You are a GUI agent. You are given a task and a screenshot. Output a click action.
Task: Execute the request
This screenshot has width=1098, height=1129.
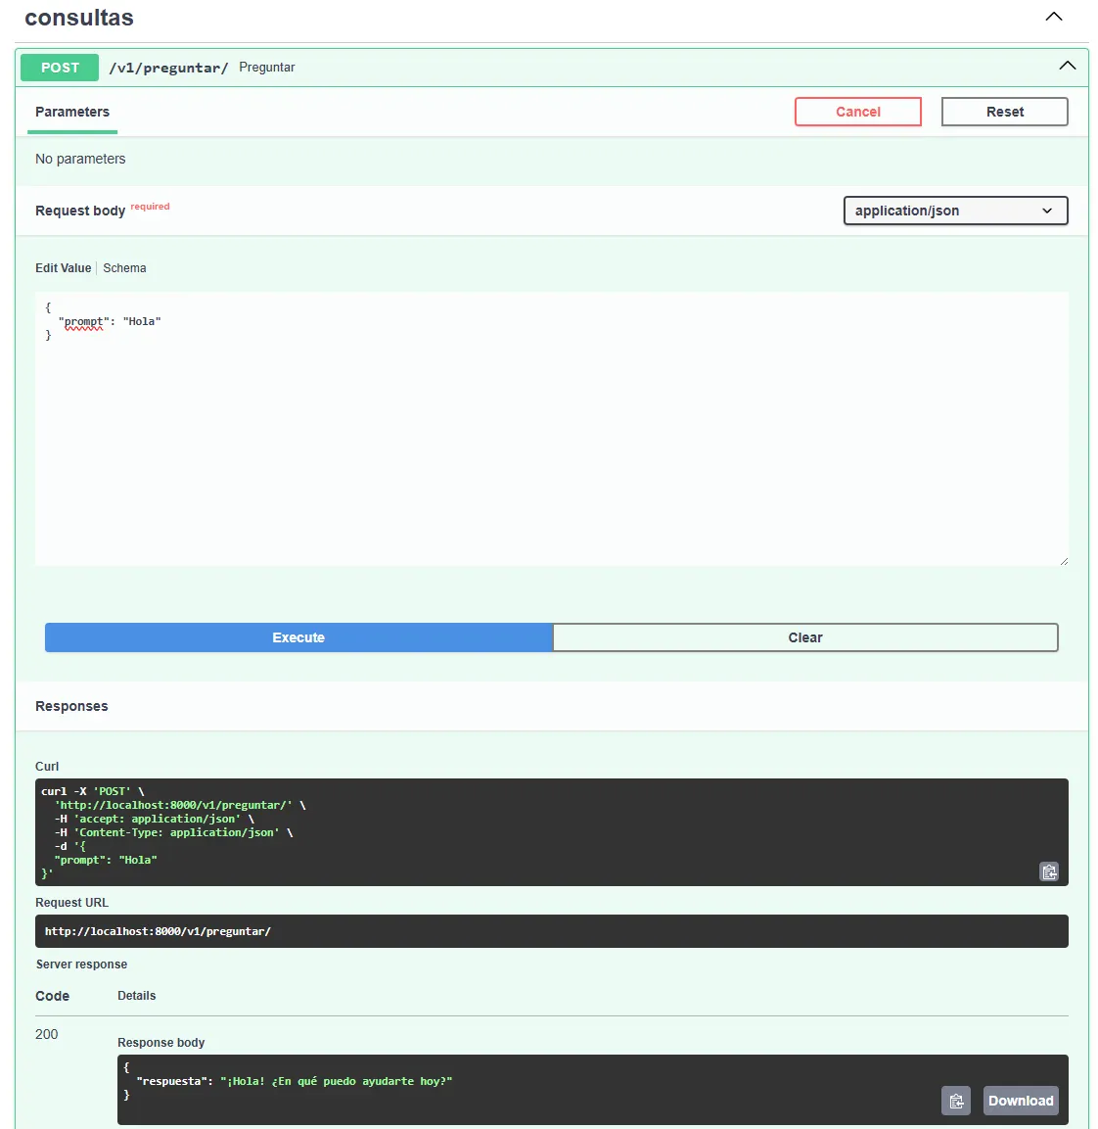(297, 636)
